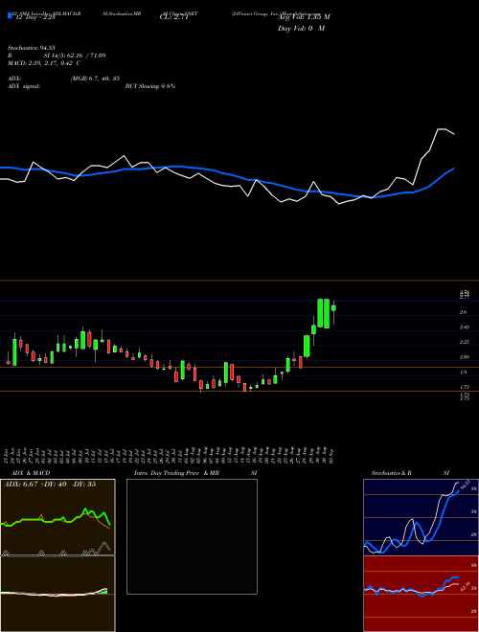Image resolution: width=479 pixels, height=632 pixels.
Task: Click the blue stochastics oscillator panel
Action: click(x=421, y=517)
